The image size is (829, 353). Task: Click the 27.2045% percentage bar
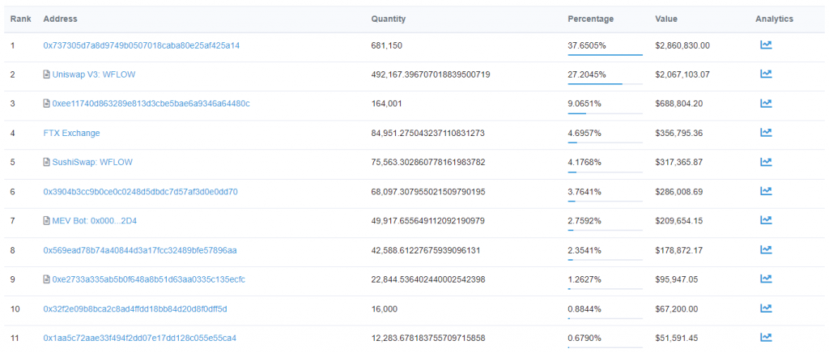point(606,83)
